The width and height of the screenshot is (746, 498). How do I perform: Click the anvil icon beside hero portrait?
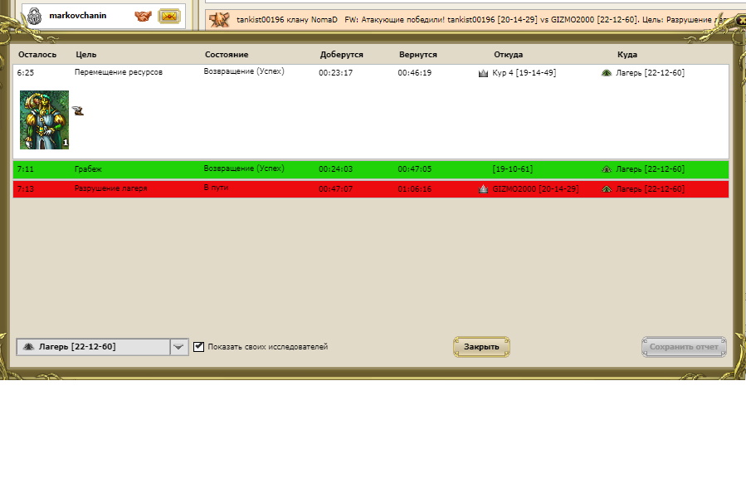pyautogui.click(x=78, y=110)
